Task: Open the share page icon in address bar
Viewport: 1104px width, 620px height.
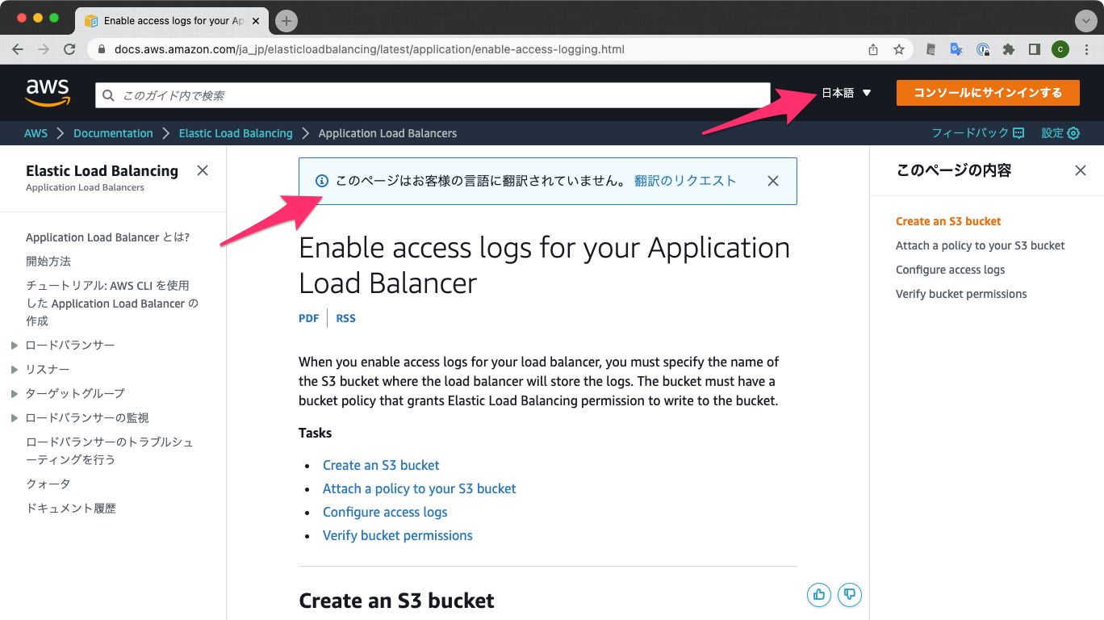Action: tap(873, 49)
